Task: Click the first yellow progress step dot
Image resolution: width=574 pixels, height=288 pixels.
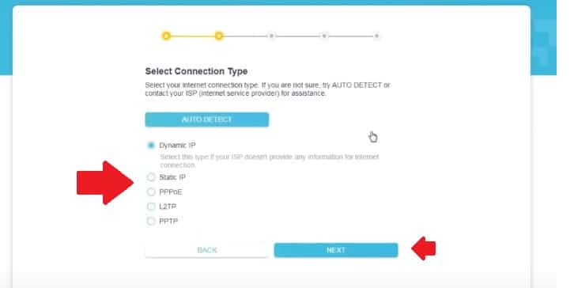Action: pos(166,36)
